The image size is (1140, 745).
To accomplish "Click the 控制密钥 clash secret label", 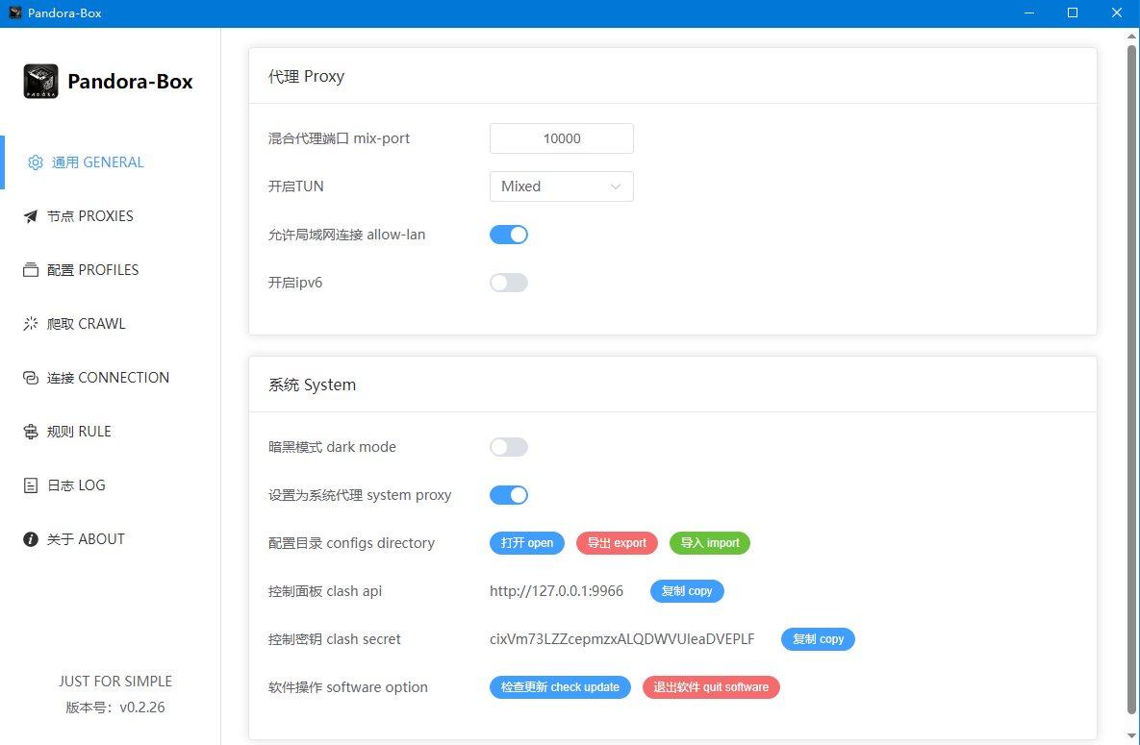I will (335, 638).
